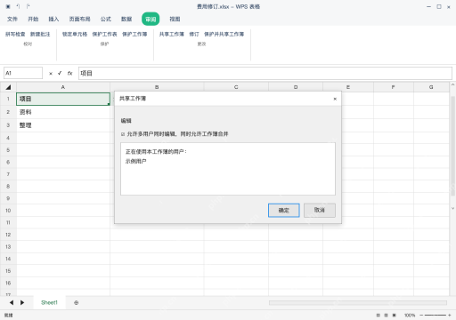
Task: Select row 10 header
Action: point(8,211)
